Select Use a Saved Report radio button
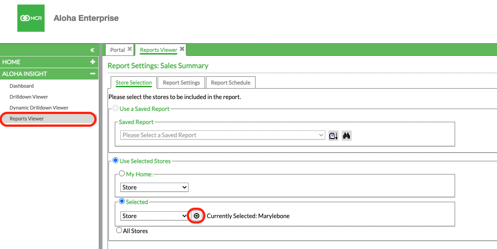Screen dimensions: 497x249 116,109
